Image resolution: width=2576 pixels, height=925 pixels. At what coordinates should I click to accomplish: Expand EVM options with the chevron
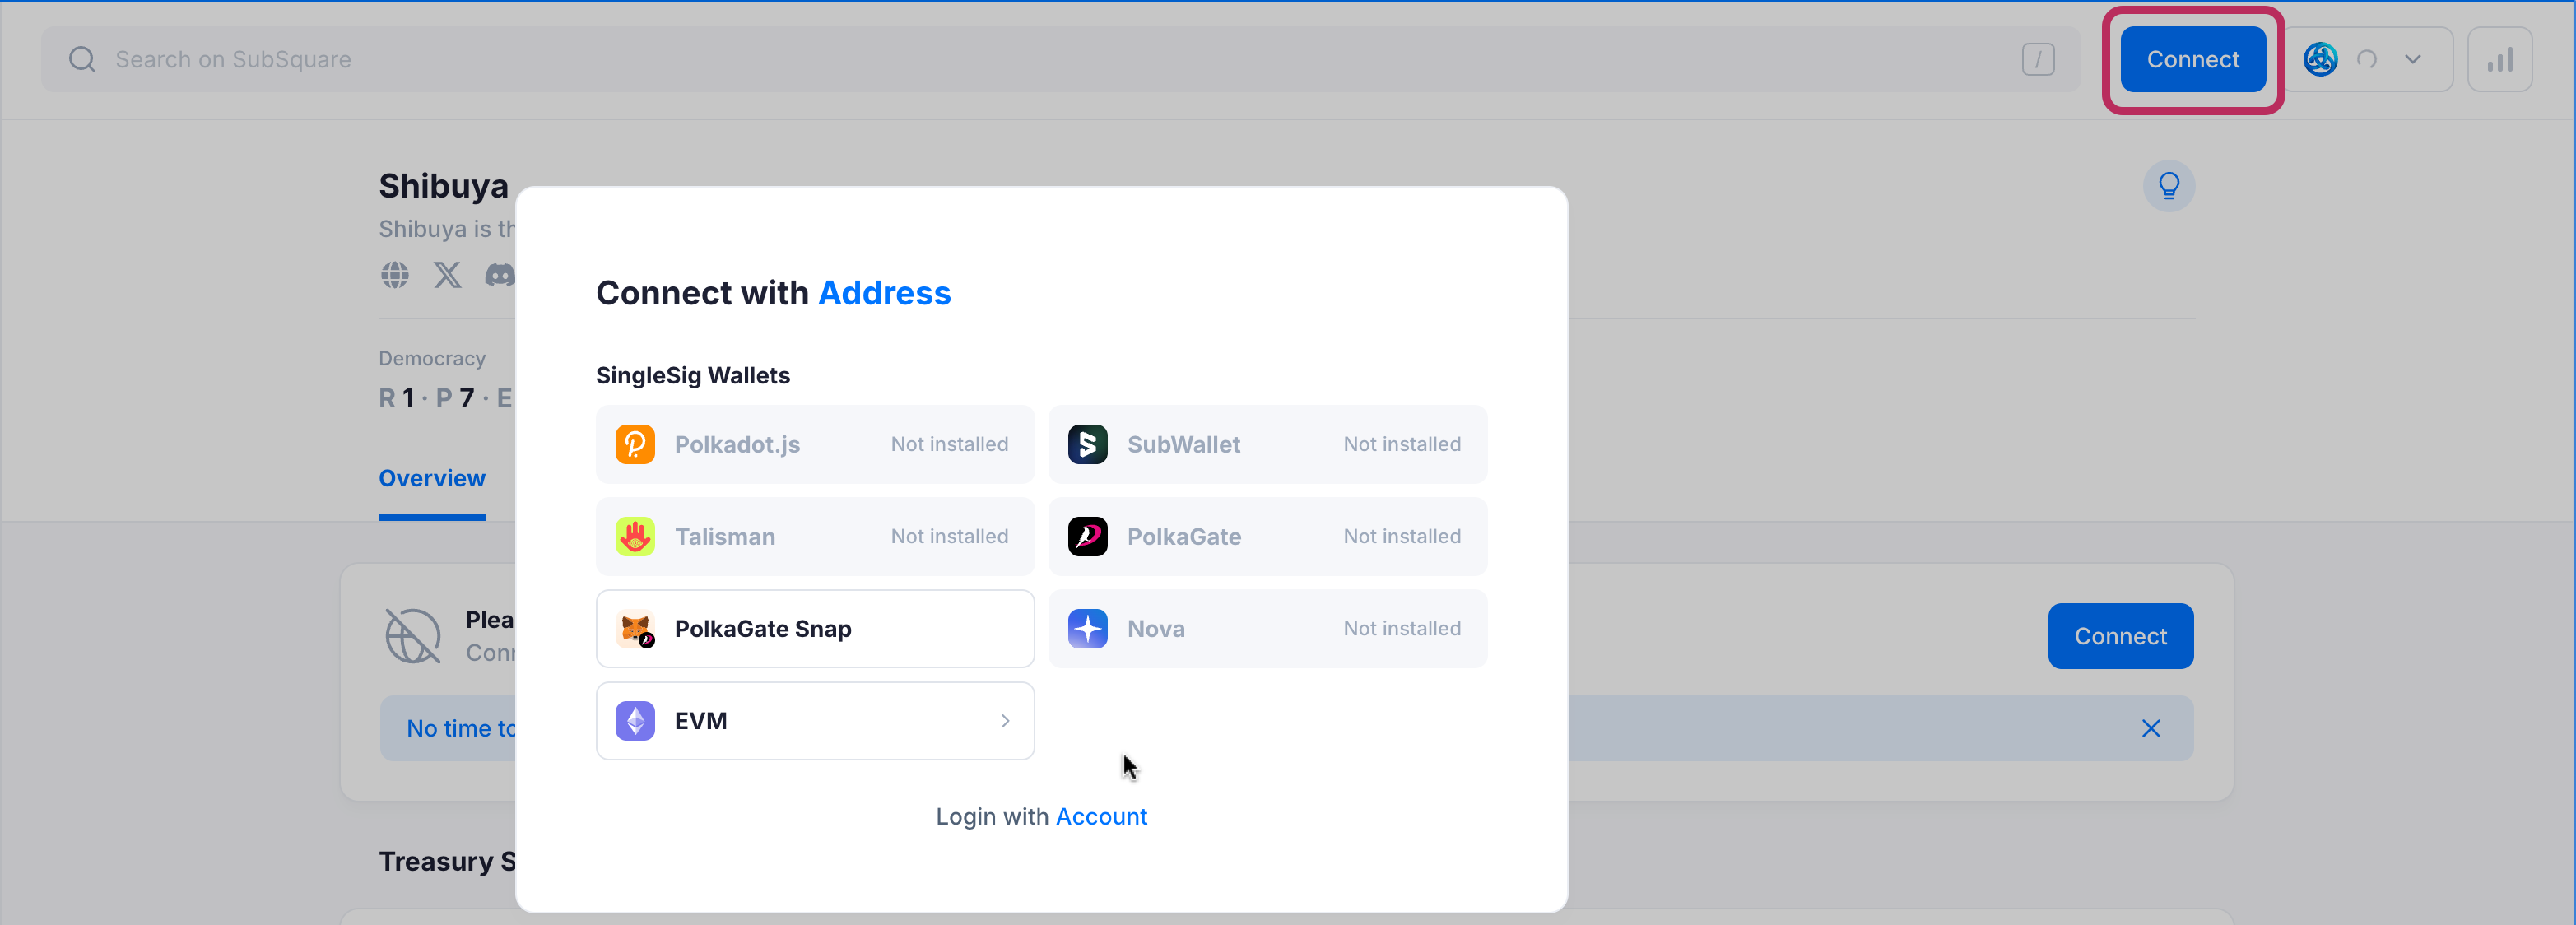click(x=1005, y=721)
